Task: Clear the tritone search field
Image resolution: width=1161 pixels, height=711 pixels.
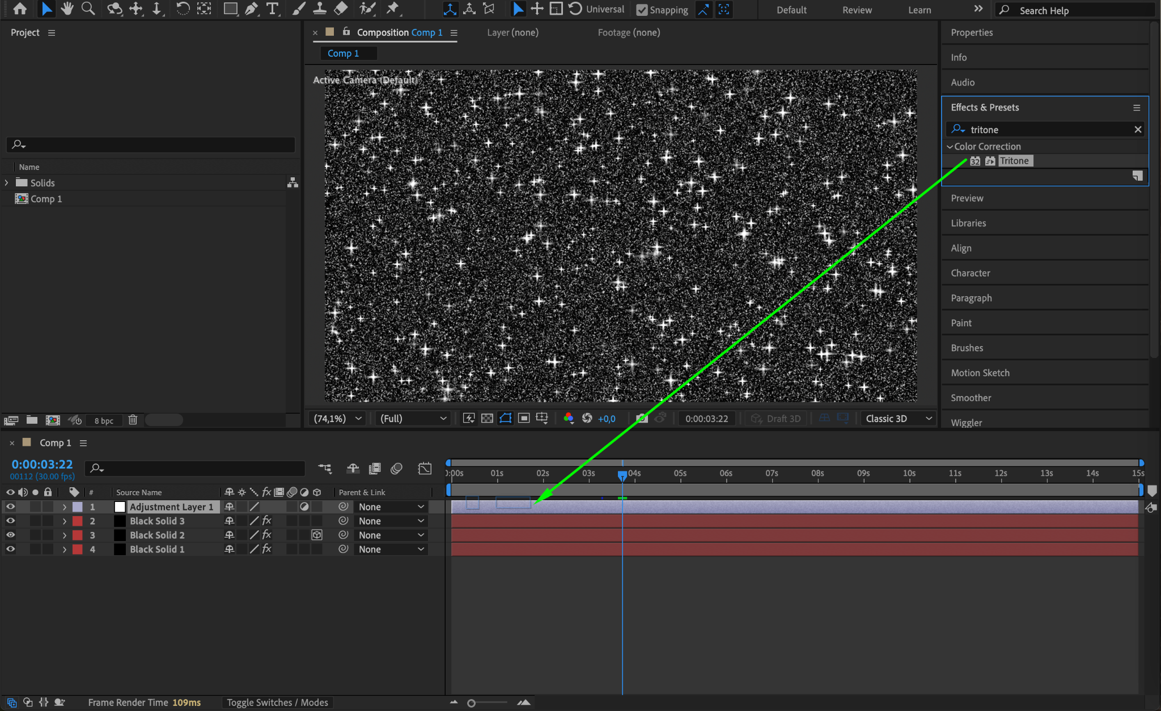Action: [1137, 130]
